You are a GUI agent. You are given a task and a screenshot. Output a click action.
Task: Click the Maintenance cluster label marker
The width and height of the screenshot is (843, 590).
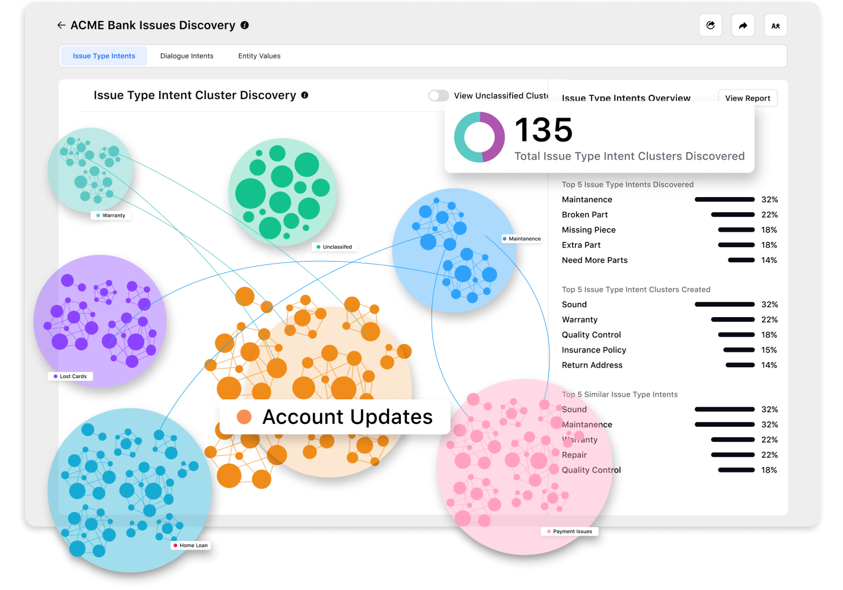522,238
